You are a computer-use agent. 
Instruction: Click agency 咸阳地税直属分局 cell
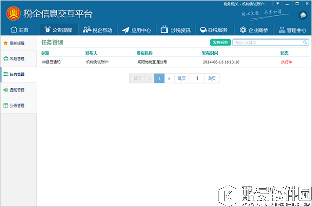[152, 62]
